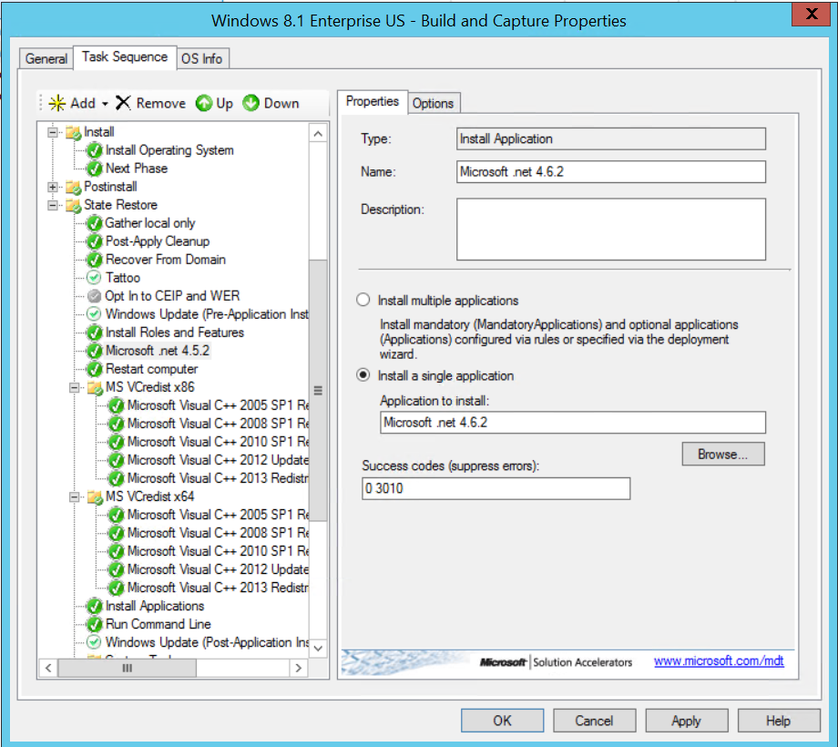Select Install multiple applications radio button
The height and width of the screenshot is (747, 838).
[364, 301]
